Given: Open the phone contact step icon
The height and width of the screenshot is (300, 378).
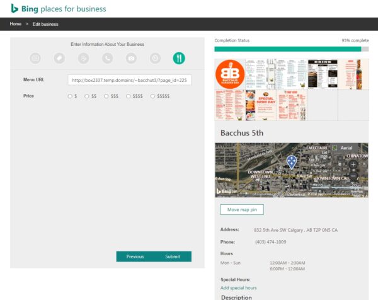Looking at the screenshot, I should pyautogui.click(x=107, y=58).
